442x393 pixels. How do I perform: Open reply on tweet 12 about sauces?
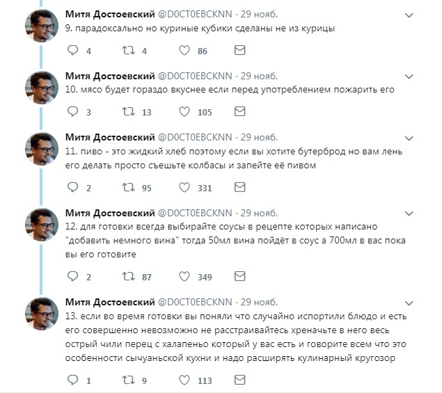coord(73,277)
